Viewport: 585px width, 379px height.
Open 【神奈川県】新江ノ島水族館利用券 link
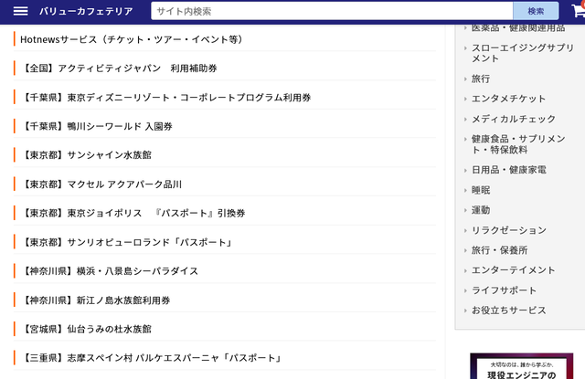[x=95, y=300]
